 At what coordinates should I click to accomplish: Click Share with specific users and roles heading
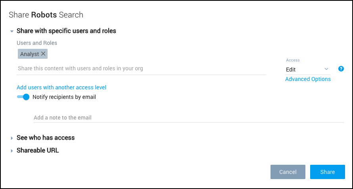(66, 31)
